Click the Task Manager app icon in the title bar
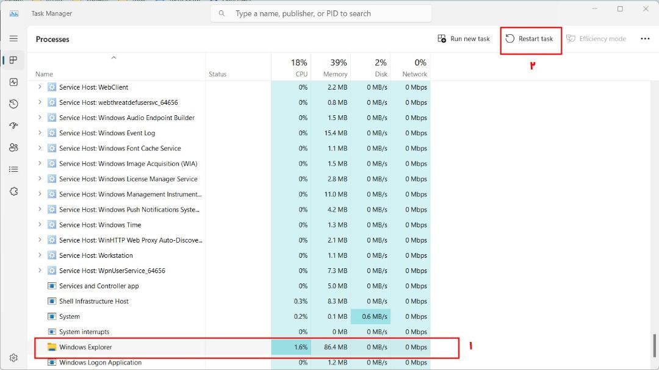The width and height of the screenshot is (659, 370). coord(14,13)
